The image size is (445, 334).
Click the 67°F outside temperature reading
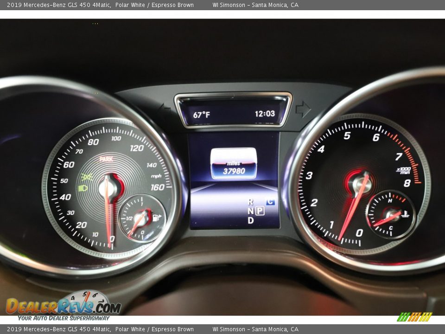202,115
